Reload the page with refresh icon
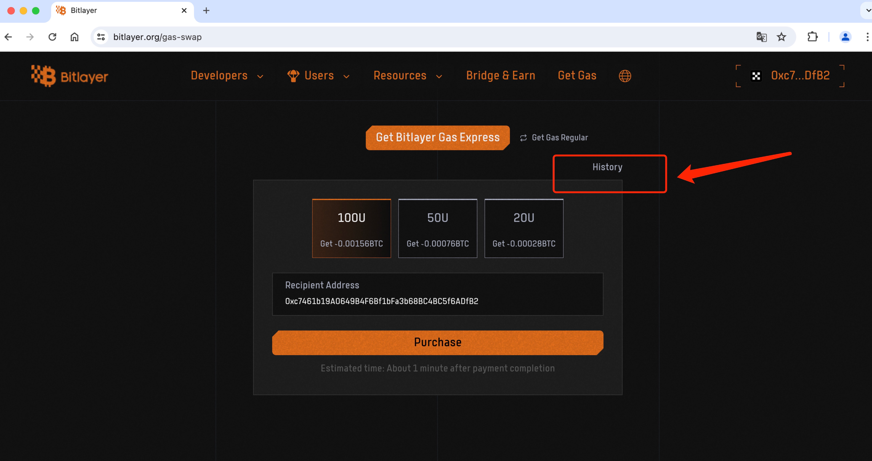Viewport: 872px width, 461px height. [x=52, y=37]
